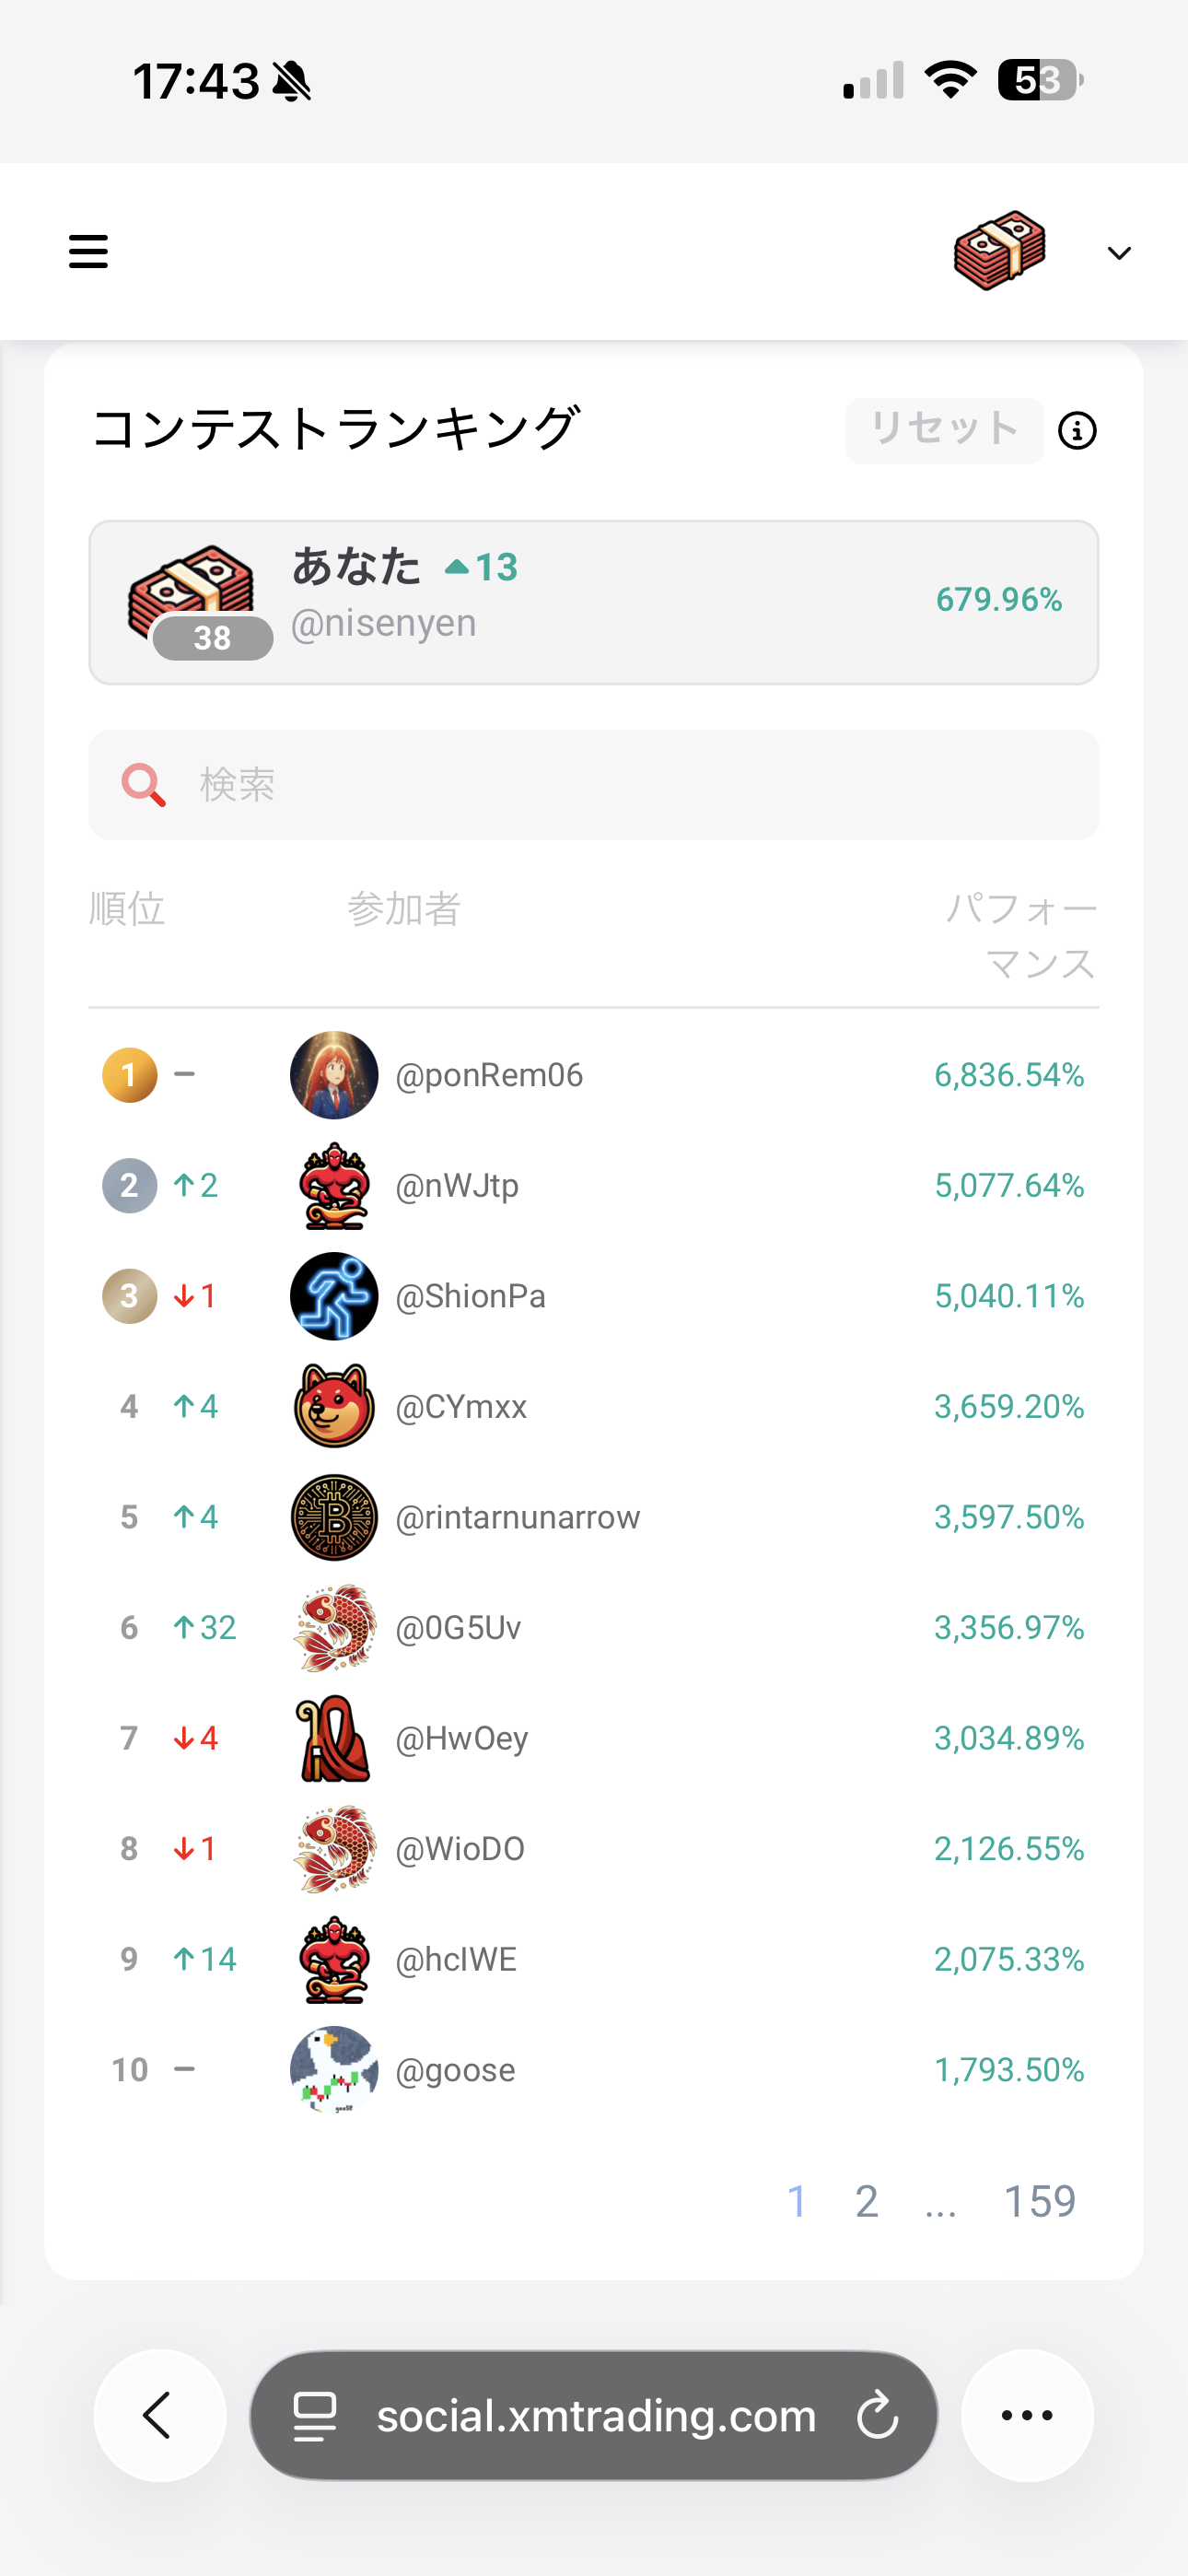Open @ponRem06 avatar thumbnail
The height and width of the screenshot is (2576, 1188).
coord(334,1075)
